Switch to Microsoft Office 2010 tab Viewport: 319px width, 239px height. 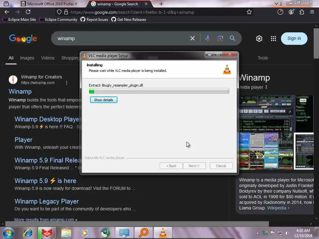click(49, 4)
